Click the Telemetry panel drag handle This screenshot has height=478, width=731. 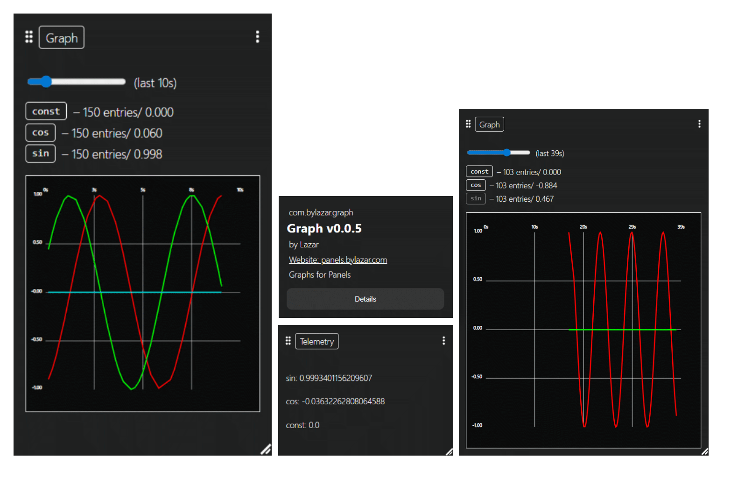pos(288,341)
